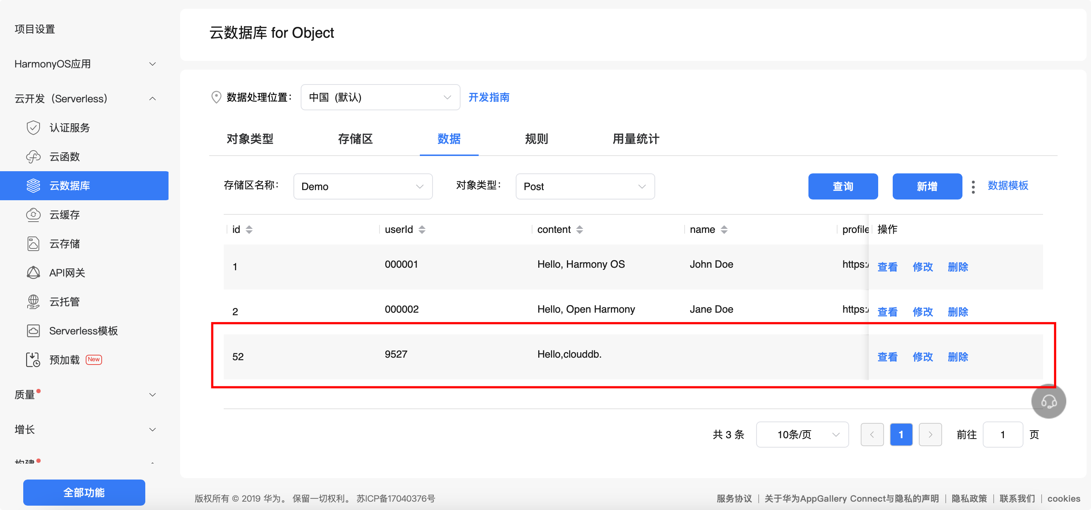Click the userId cell '9527'
Screen dimensions: 1091x510
tap(396, 354)
